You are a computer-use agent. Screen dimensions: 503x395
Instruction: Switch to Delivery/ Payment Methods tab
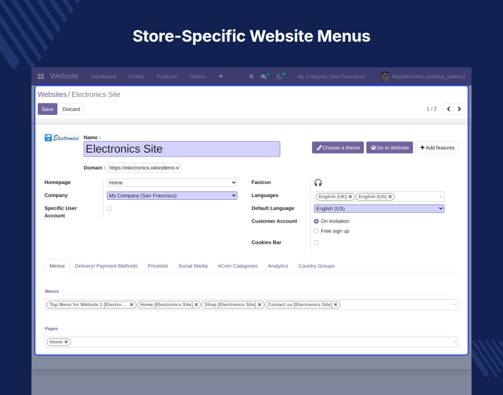(106, 266)
